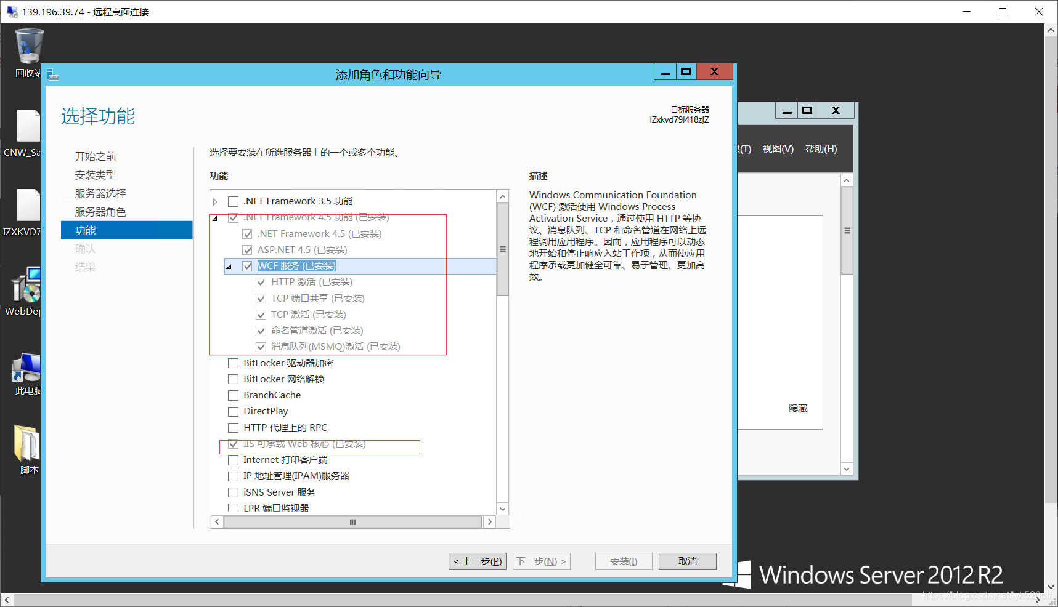The image size is (1058, 607).
Task: Toggle WCF 服务 (已安装) checkbox
Action: pos(247,266)
